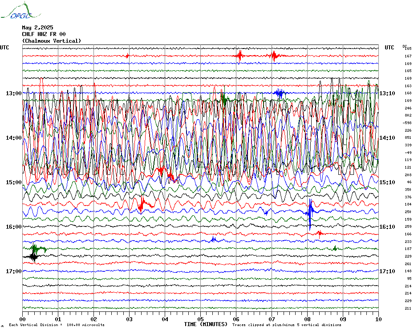
Task: Click the TIME (MINUTES) axis title
Action: [206, 324]
